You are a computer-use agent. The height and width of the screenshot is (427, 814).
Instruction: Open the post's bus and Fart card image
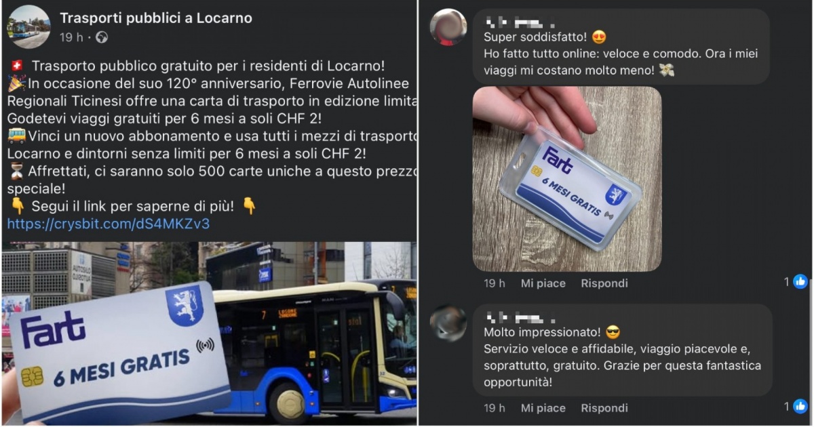tap(209, 333)
